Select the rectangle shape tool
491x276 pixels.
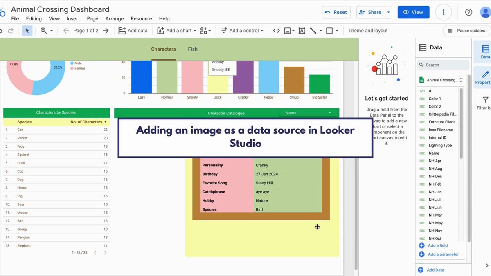329,31
